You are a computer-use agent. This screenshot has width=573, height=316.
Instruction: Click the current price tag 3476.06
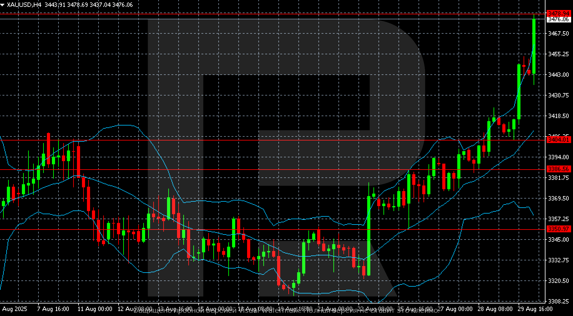click(x=559, y=19)
